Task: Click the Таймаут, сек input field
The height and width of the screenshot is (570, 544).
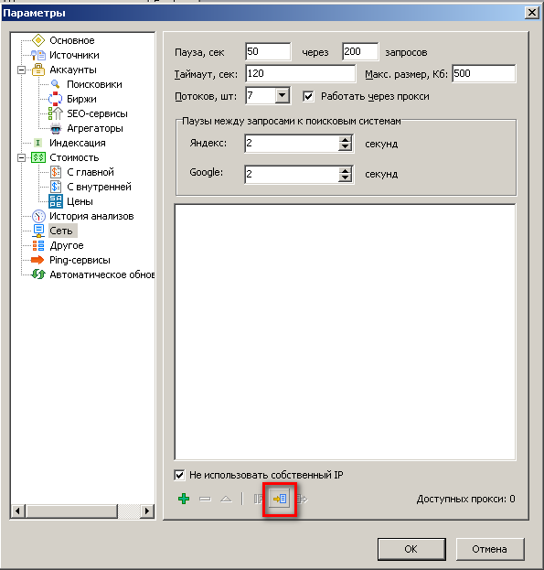Action: (x=300, y=74)
